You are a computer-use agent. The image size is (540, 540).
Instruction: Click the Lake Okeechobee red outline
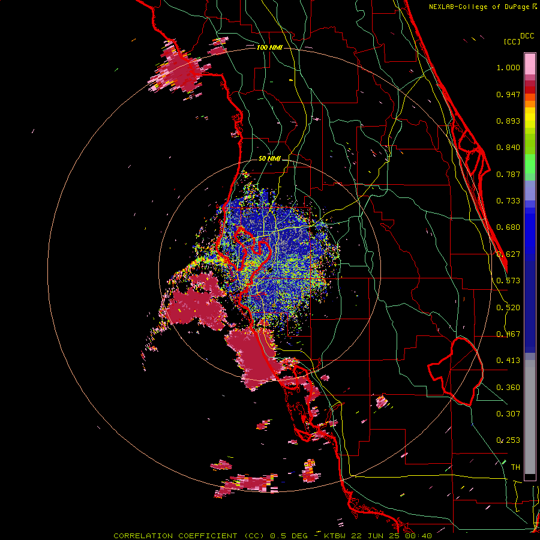[x=455, y=371]
